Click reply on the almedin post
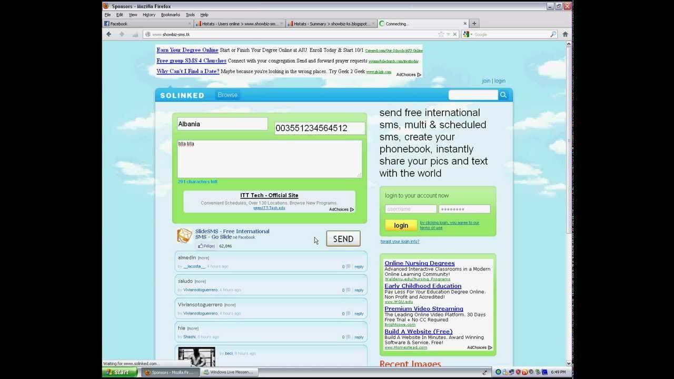674x379 pixels. click(359, 267)
